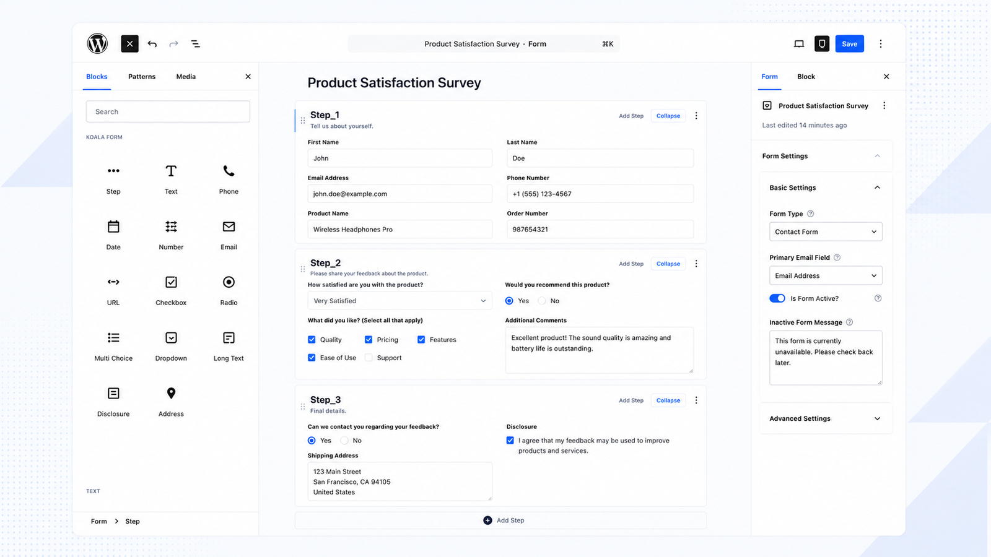Insert the Address block
The height and width of the screenshot is (557, 991).
pyautogui.click(x=171, y=402)
